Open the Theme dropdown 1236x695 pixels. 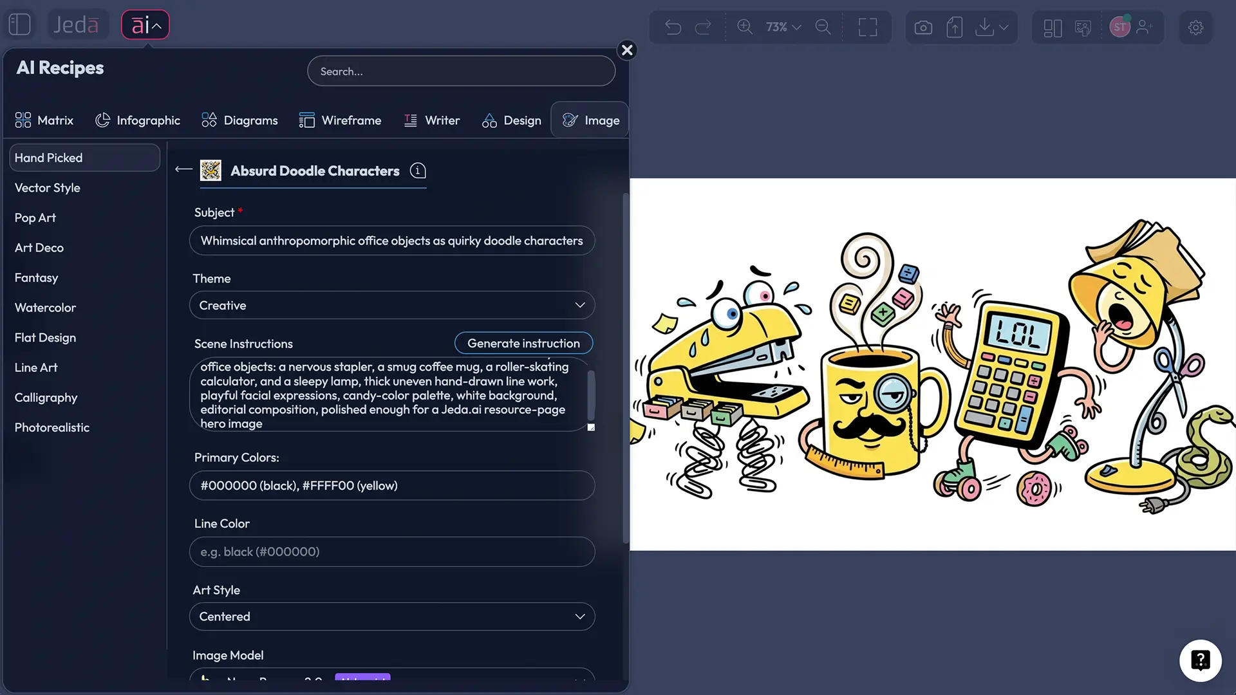[x=392, y=305]
